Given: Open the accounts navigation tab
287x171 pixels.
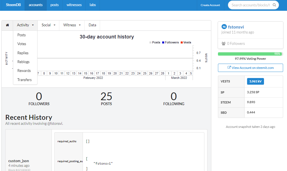Looking at the screenshot, I should (35, 5).
